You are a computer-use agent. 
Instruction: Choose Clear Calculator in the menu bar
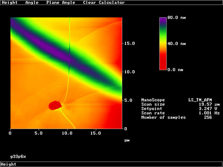click(104, 3)
